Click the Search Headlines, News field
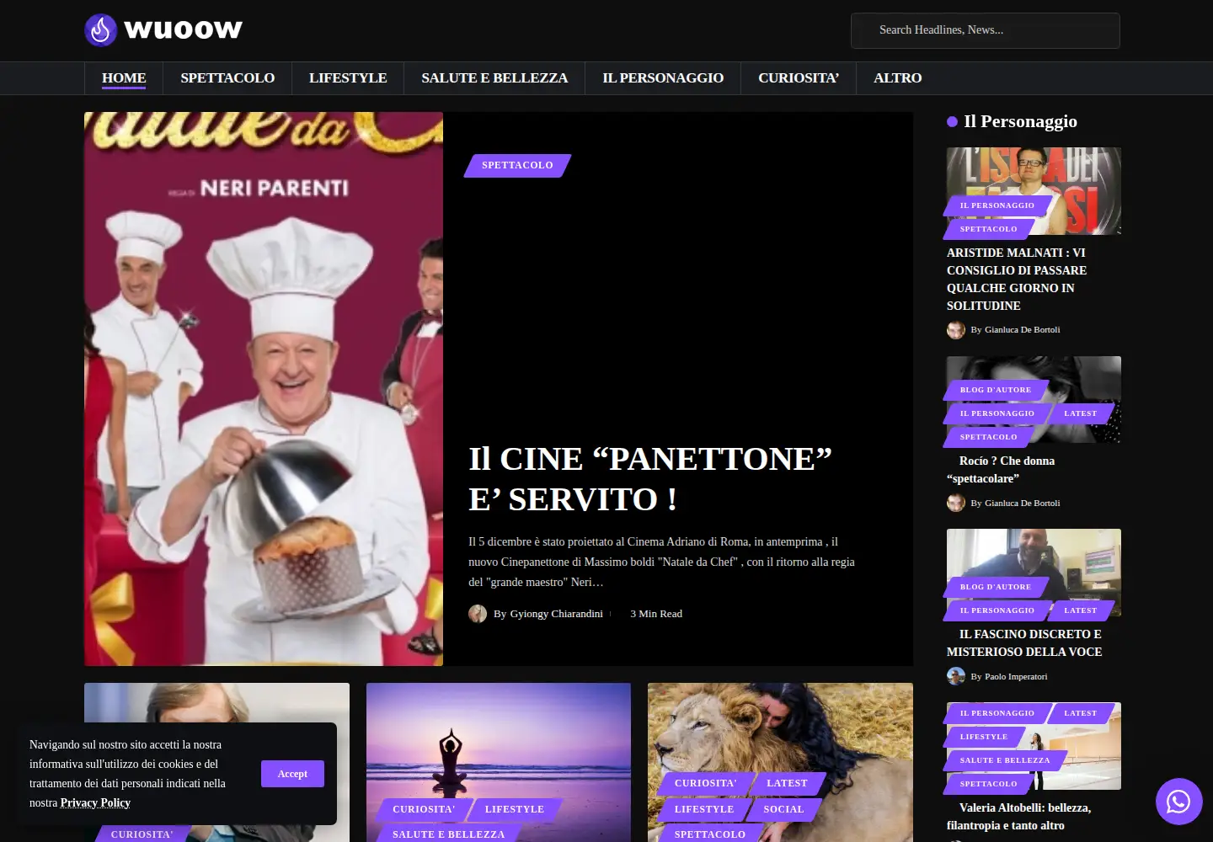 coord(986,30)
